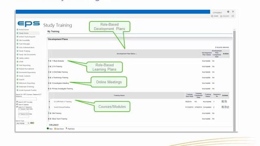
Task: Open first action icon for Good Clinical Practice
Action: point(223,107)
